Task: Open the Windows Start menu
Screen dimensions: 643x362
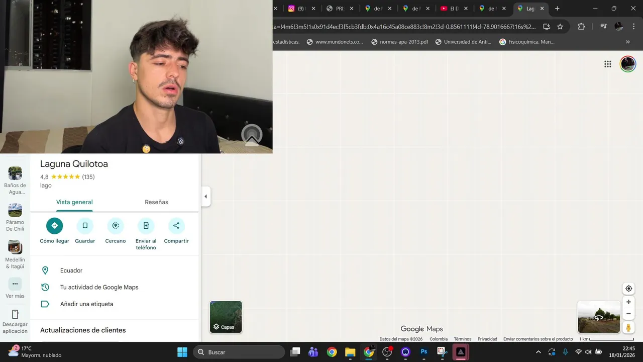Action: point(182,352)
